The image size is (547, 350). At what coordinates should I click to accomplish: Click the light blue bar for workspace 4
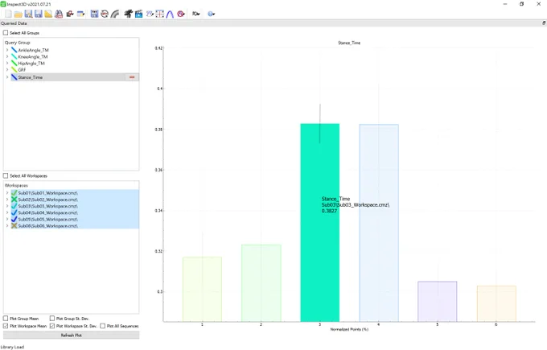(379, 223)
